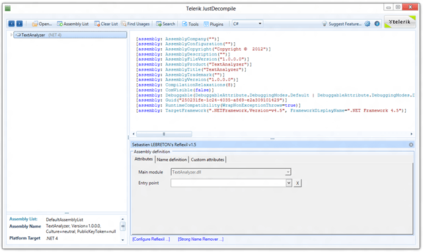
Task: Show the Assembly List
Action: point(73,24)
